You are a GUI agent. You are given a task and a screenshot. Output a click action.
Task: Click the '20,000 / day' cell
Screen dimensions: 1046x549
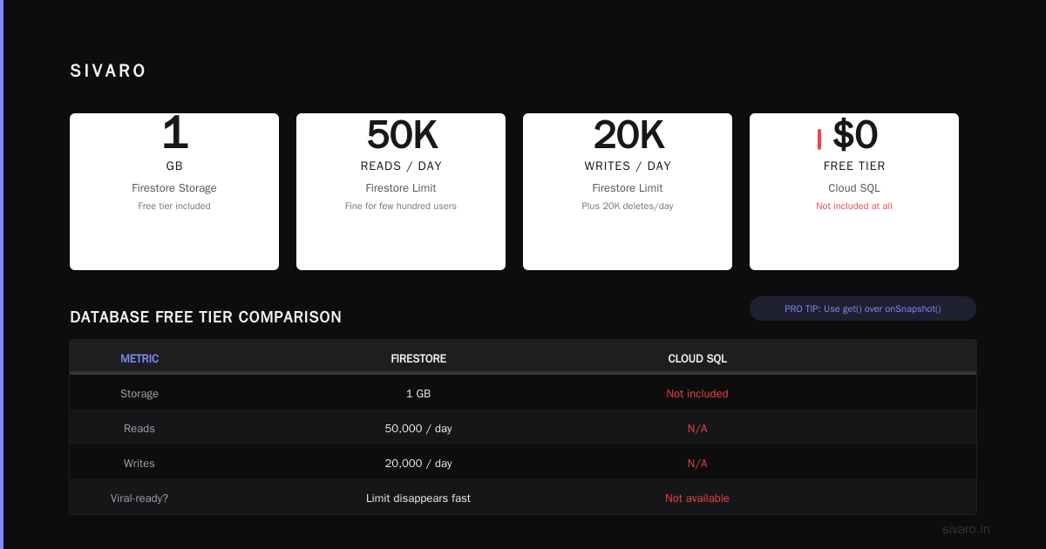(418, 464)
